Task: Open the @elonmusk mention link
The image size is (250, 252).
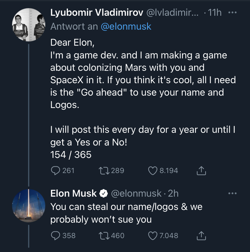Action: click(x=126, y=26)
